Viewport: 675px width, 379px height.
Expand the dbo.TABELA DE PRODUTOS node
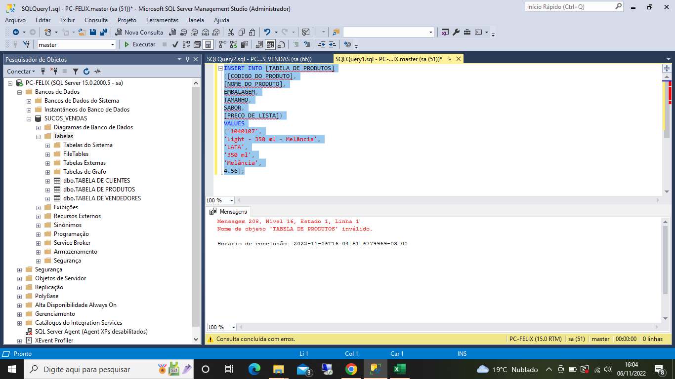click(x=47, y=189)
